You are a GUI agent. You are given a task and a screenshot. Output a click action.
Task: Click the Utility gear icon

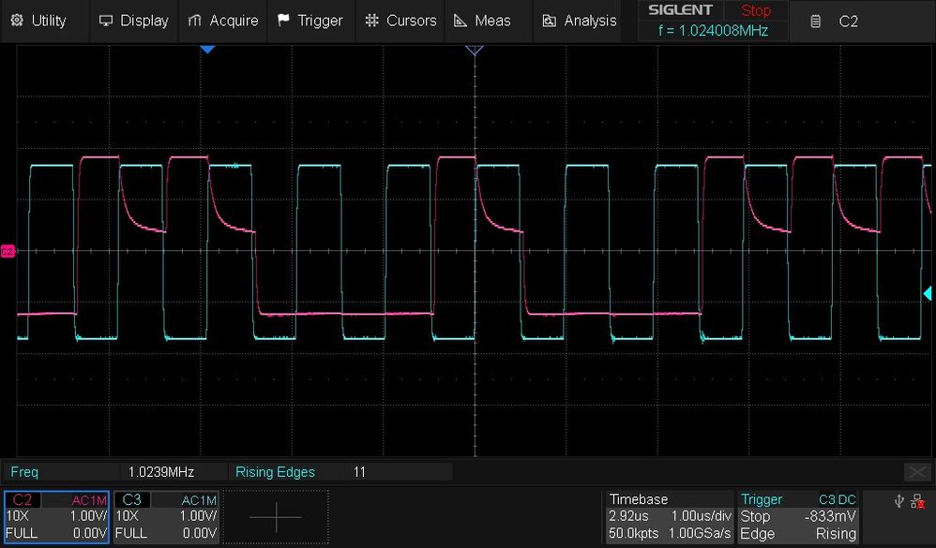pos(17,21)
